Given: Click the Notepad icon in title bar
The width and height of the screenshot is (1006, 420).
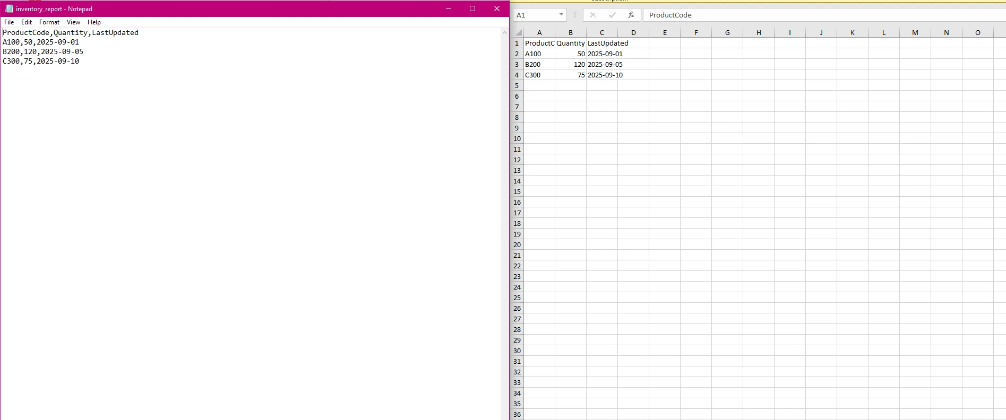Looking at the screenshot, I should click(9, 8).
